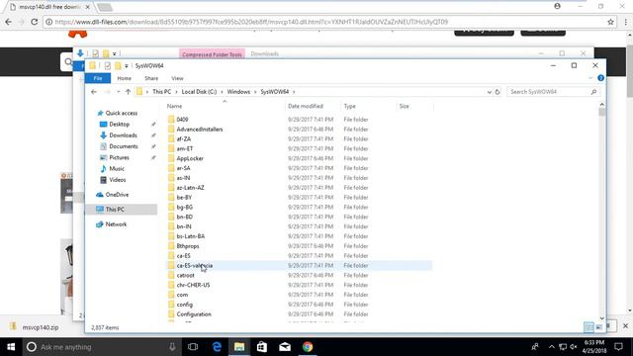Open Task View from the taskbar
633x356 pixels.
click(193, 347)
